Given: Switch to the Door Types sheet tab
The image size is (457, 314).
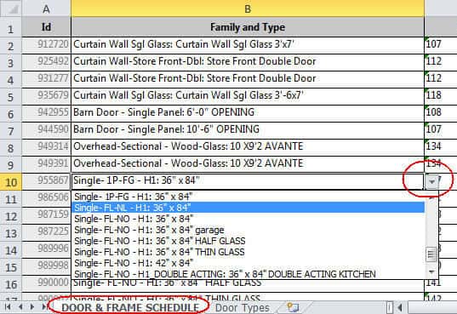Looking at the screenshot, I should [243, 307].
